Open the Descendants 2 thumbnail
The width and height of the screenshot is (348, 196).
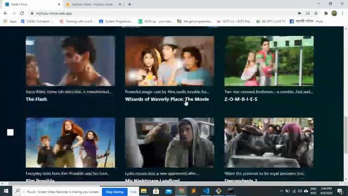coord(269,143)
